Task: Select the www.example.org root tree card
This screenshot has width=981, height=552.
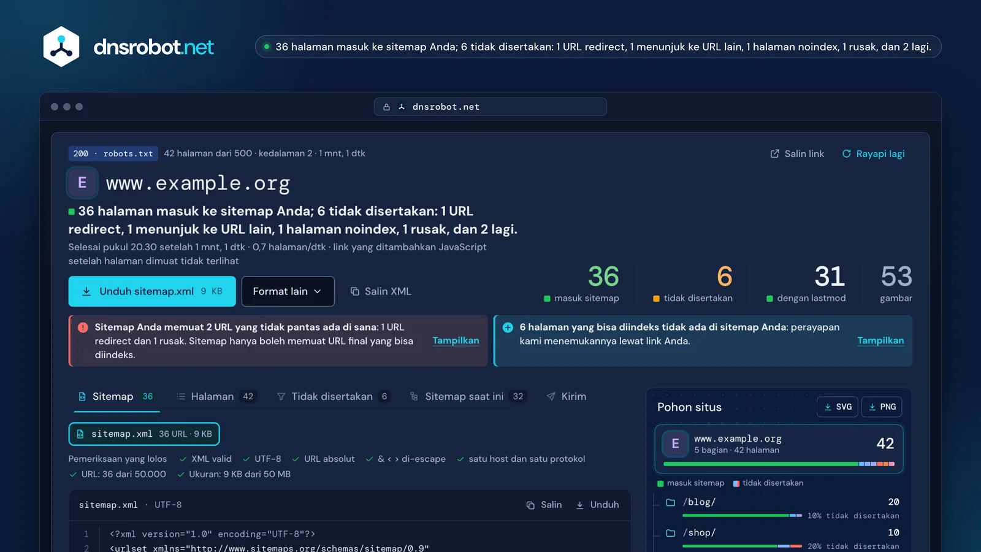Action: (x=779, y=449)
